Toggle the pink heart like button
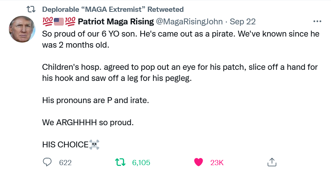 click(199, 162)
